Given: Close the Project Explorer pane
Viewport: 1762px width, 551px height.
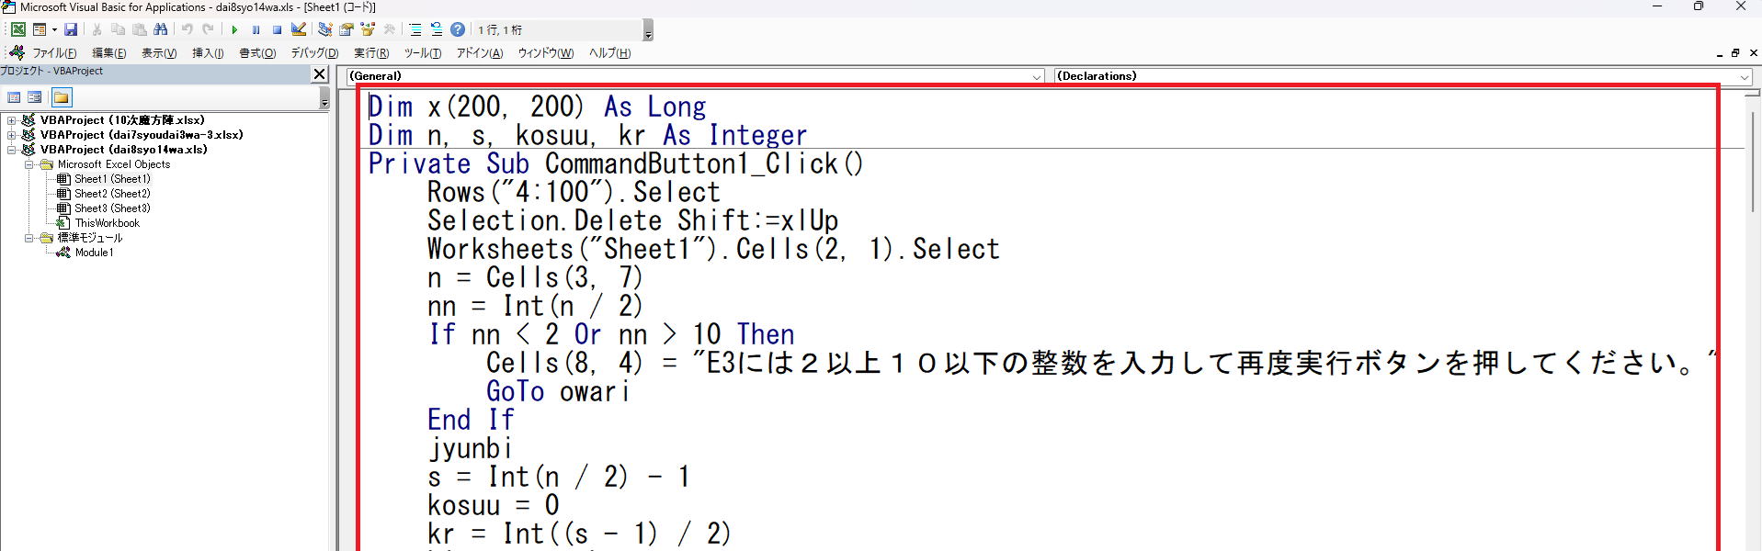Looking at the screenshot, I should [320, 74].
